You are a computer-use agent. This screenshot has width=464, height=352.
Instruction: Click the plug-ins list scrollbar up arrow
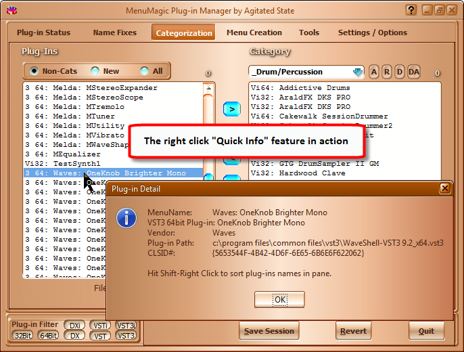coord(208,88)
